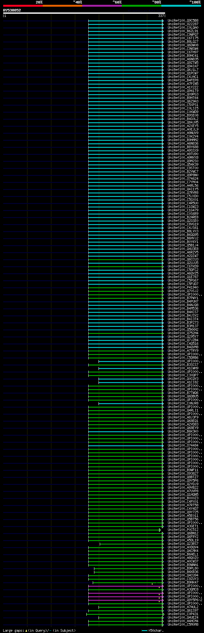204x633 pixels.
Task: Select the UniRef100_P41940 label
Action: (183, 287)
